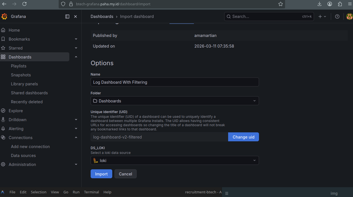Click the amamartian publisher text
The height and width of the screenshot is (197, 353).
point(205,36)
